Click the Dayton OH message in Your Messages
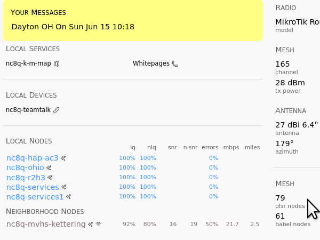This screenshot has width=320, height=240. 73,27
